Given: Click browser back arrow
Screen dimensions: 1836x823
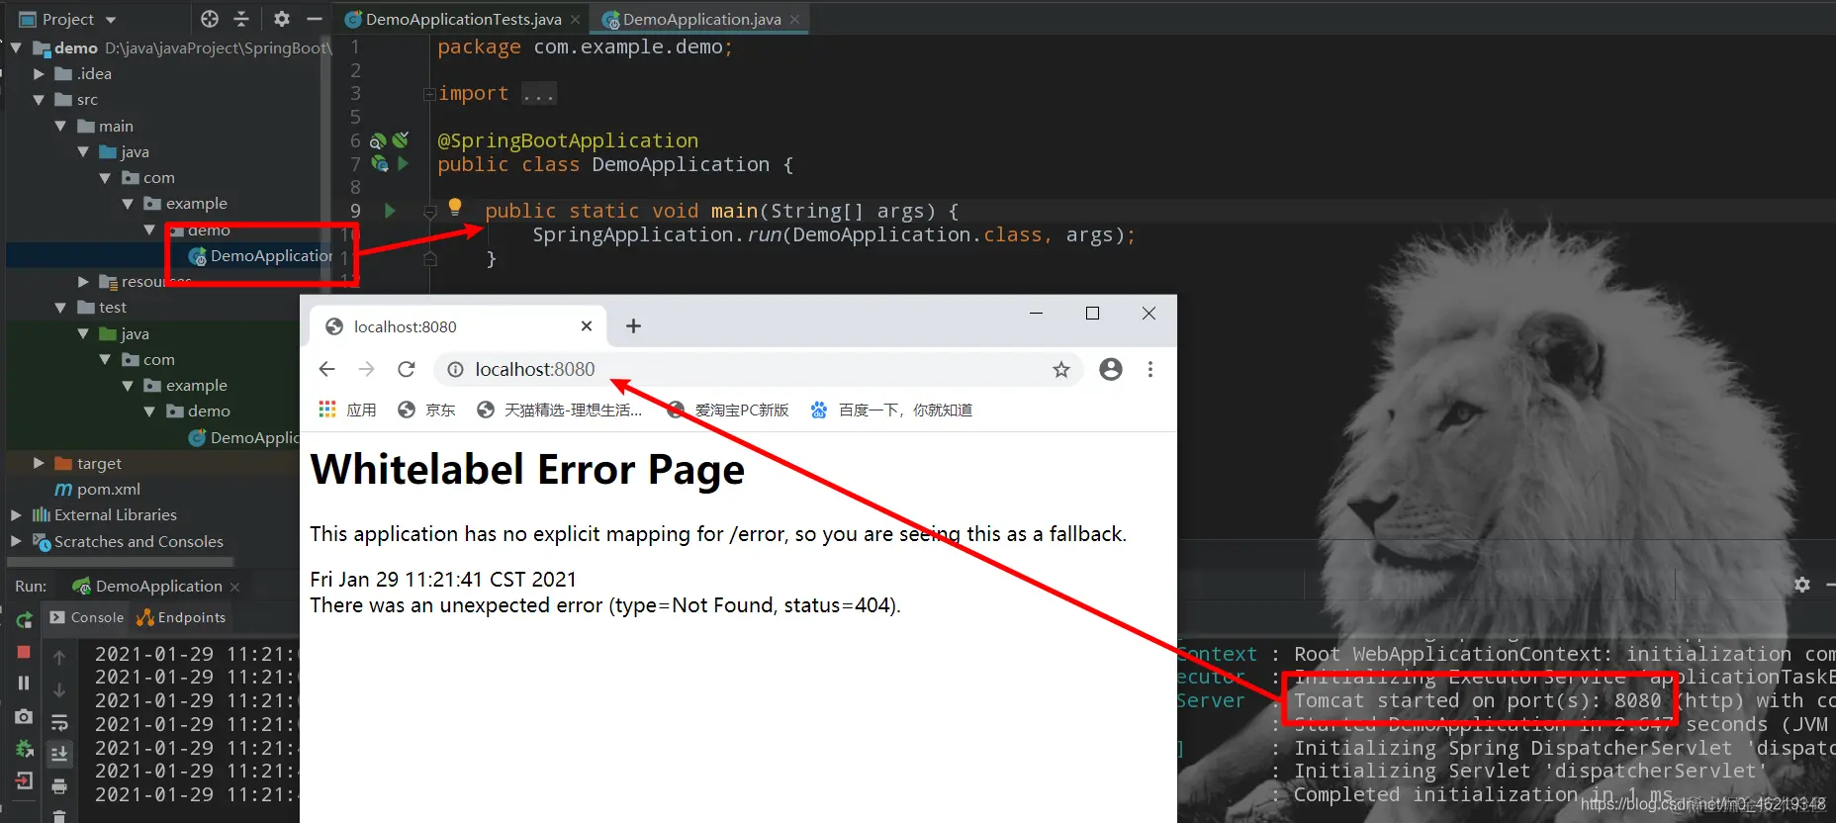Looking at the screenshot, I should [x=326, y=369].
